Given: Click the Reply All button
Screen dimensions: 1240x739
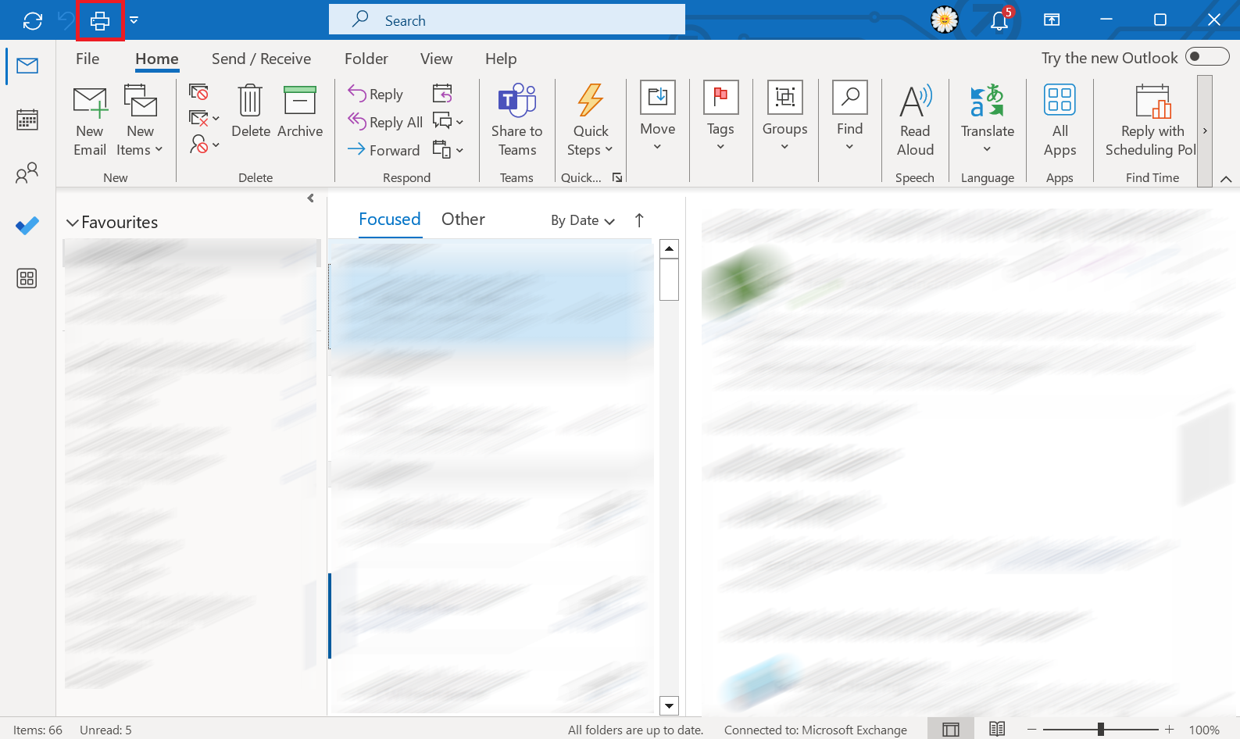Looking at the screenshot, I should pyautogui.click(x=385, y=122).
